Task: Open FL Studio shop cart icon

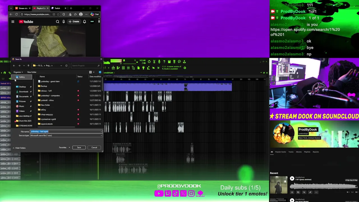Action: [158, 68]
